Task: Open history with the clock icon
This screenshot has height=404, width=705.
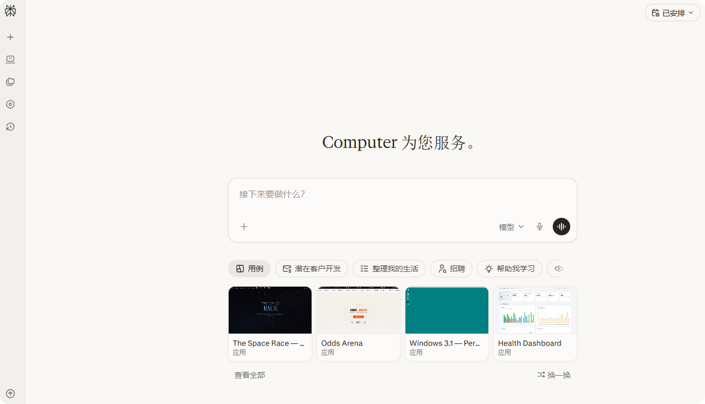Action: 10,127
